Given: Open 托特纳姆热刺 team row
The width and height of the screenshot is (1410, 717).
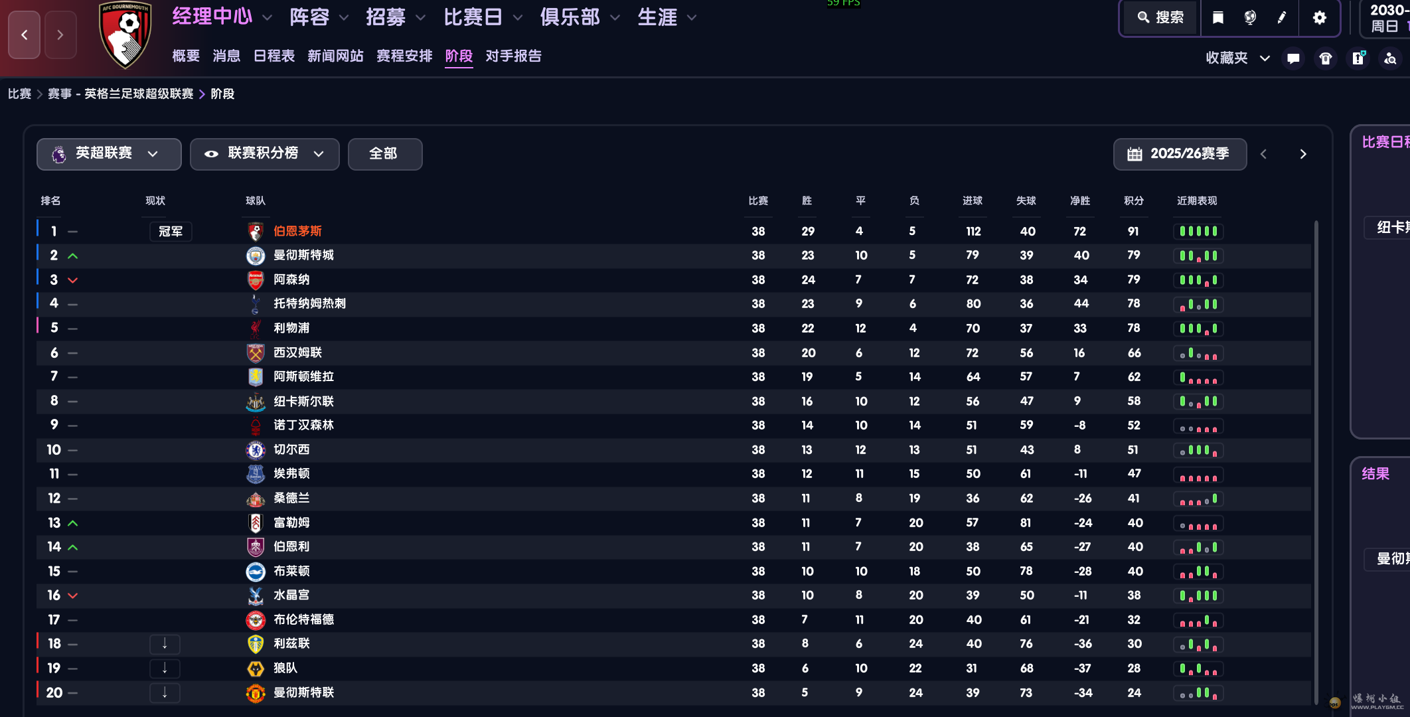Looking at the screenshot, I should point(674,304).
